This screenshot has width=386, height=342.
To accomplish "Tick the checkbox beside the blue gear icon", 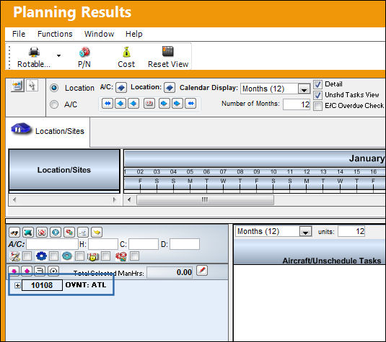I will pyautogui.click(x=53, y=256).
